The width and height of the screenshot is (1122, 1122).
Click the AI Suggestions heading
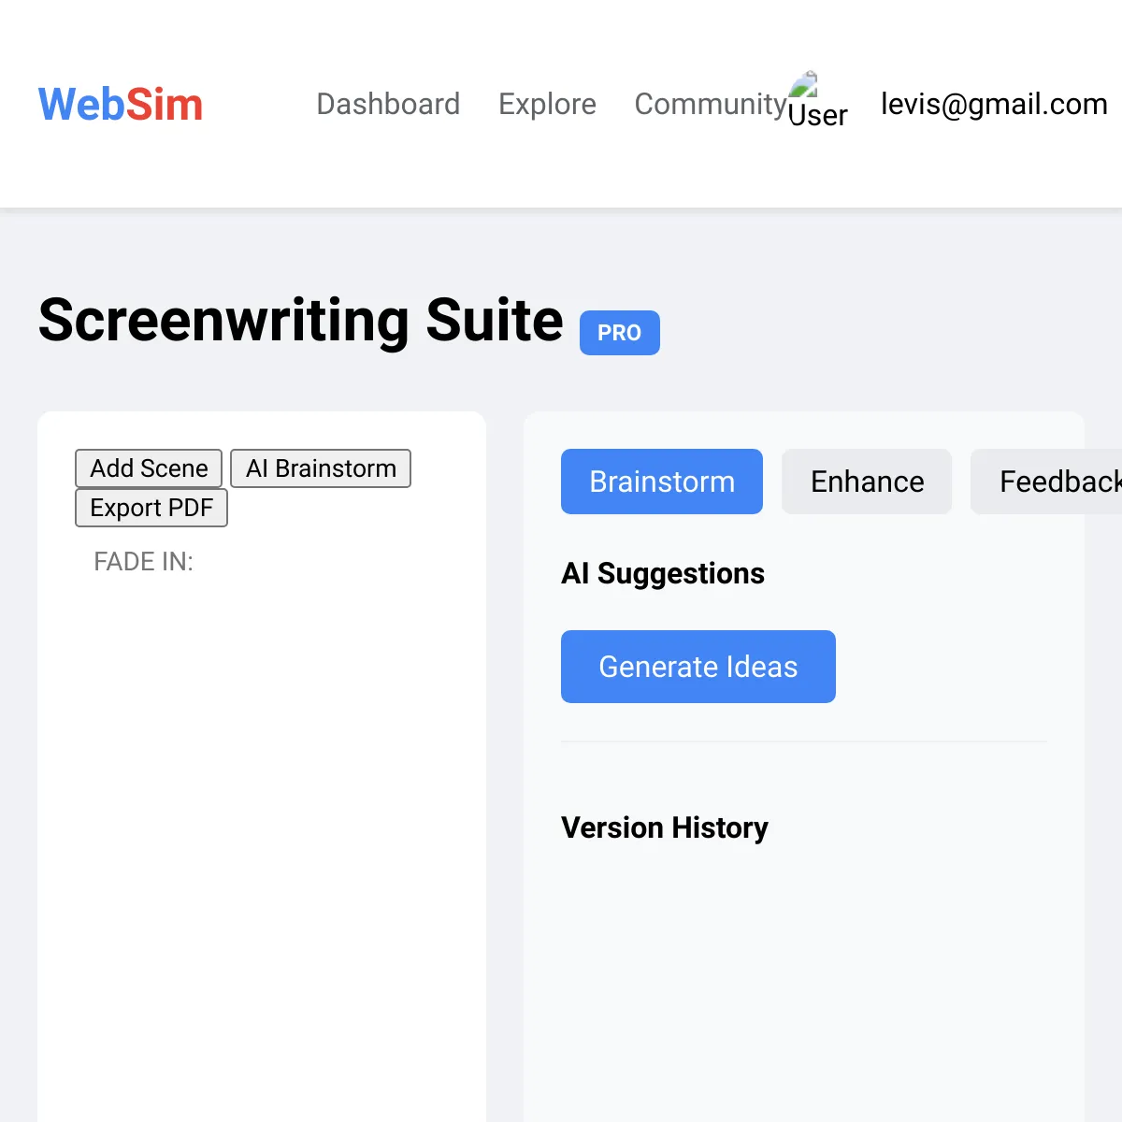663,573
